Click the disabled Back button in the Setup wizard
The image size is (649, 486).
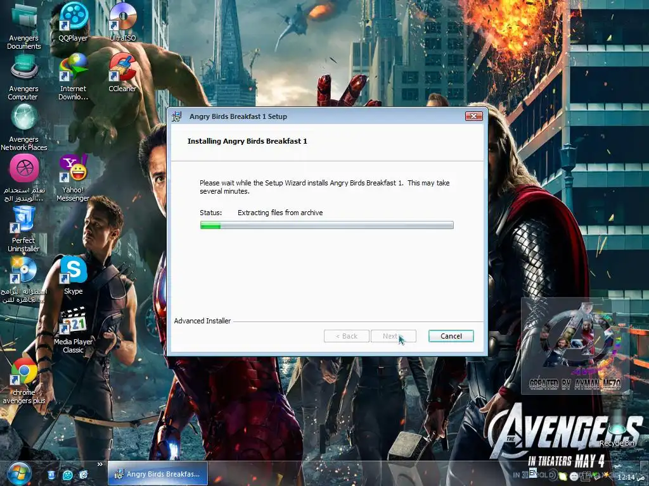pos(347,336)
